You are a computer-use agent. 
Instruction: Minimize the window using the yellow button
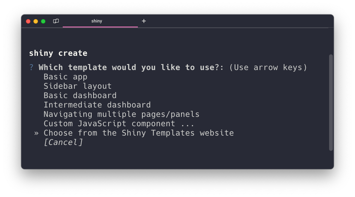36,21
